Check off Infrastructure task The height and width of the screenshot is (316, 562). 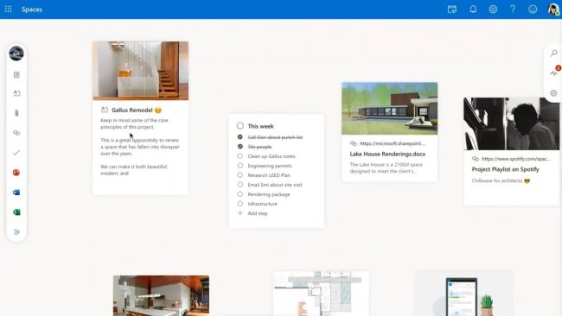(x=240, y=204)
